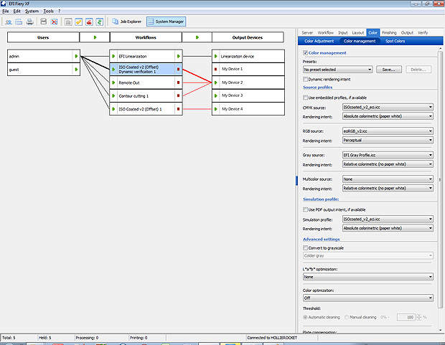This screenshot has height=345, width=445.
Task: Enable Convert to grayscale checkbox
Action: click(x=305, y=248)
